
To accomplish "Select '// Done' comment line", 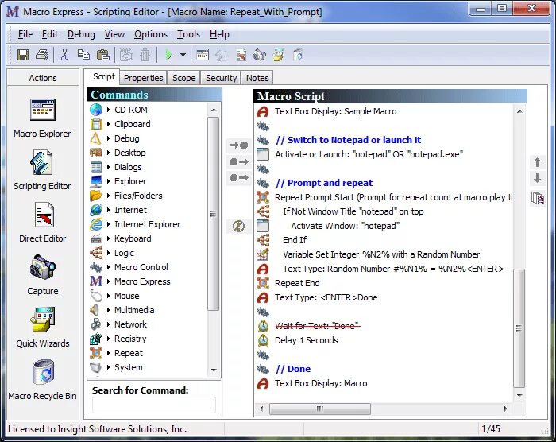I will point(293,369).
